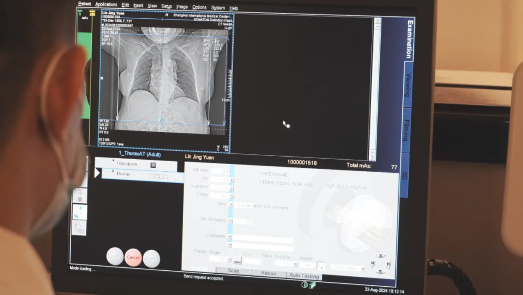This screenshot has width=523, height=295.
Task: Open the Auto Tasking tab
Action: (304, 276)
